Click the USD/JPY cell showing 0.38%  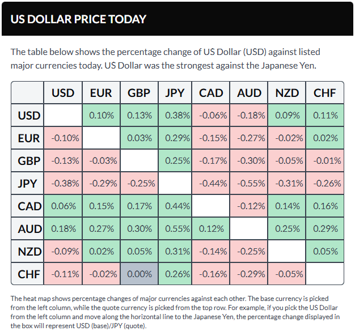pos(175,116)
